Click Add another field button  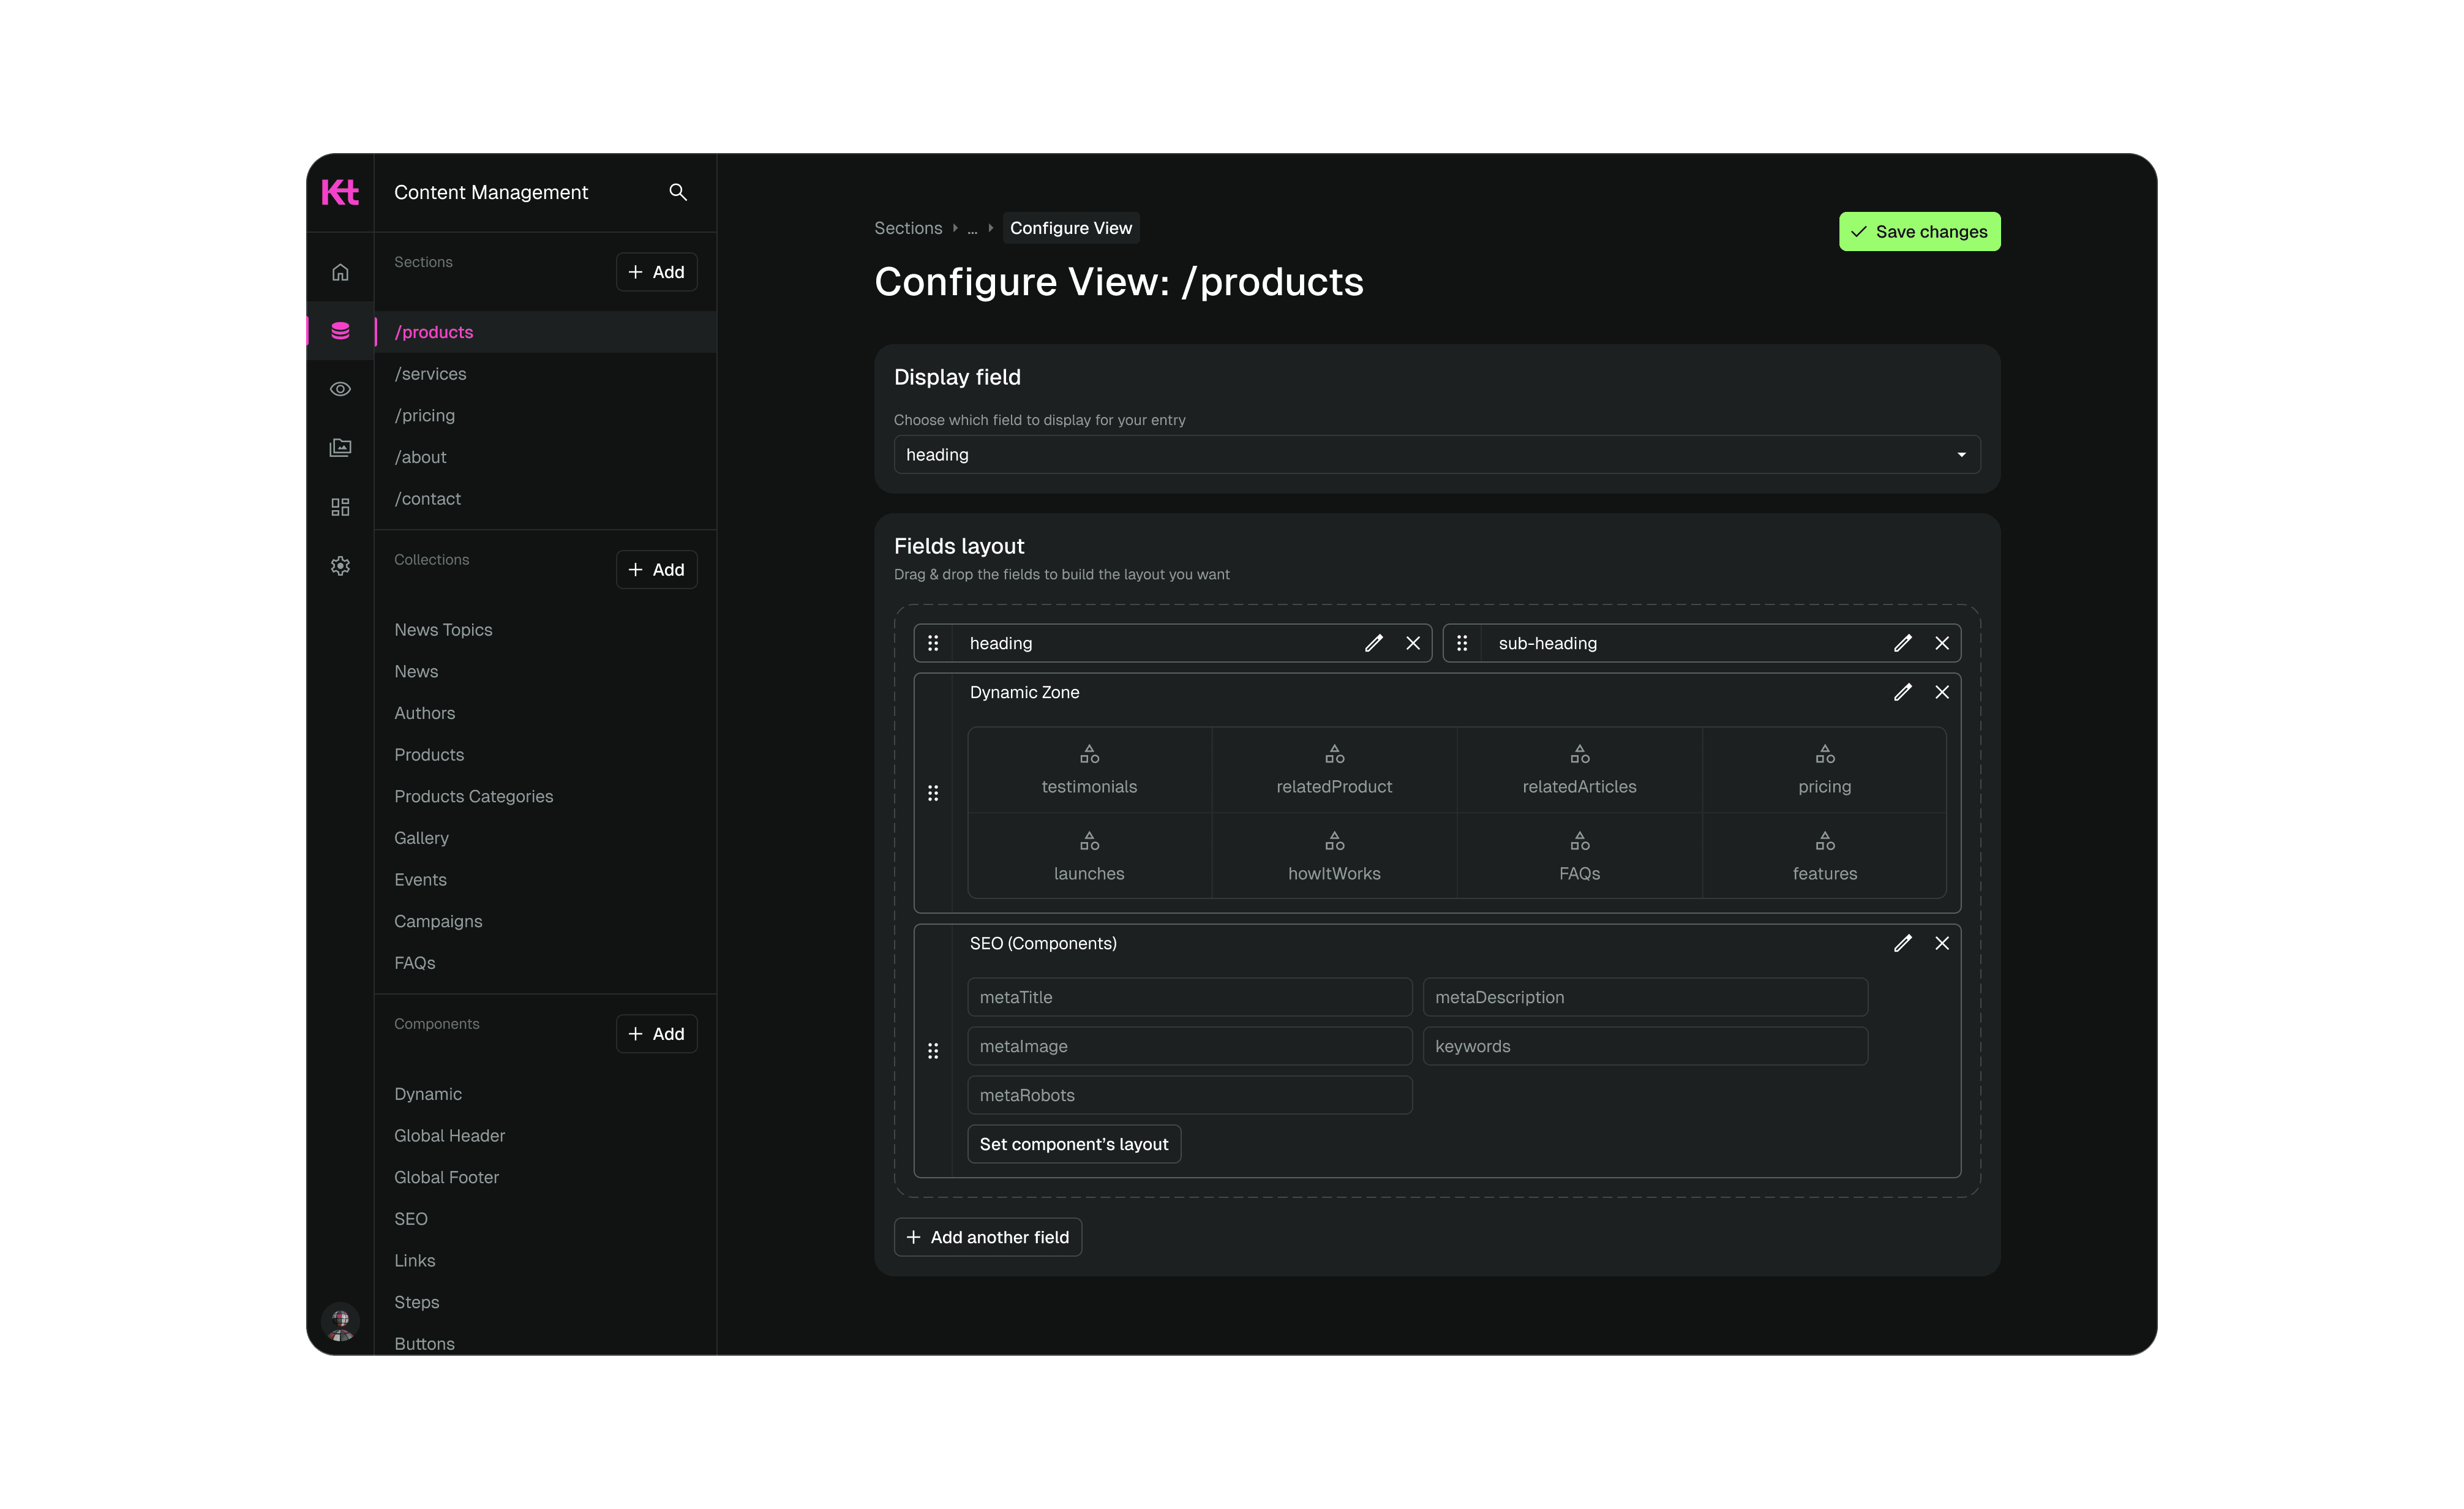click(x=987, y=1237)
